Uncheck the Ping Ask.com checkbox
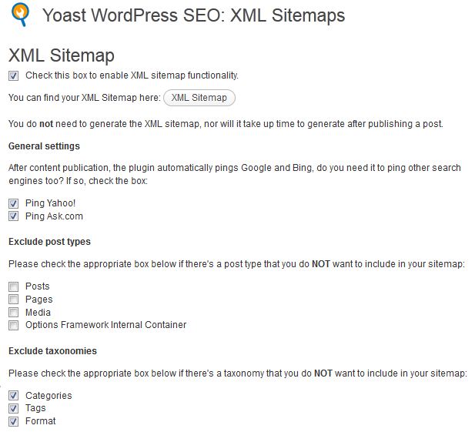The image size is (475, 442). coord(13,216)
